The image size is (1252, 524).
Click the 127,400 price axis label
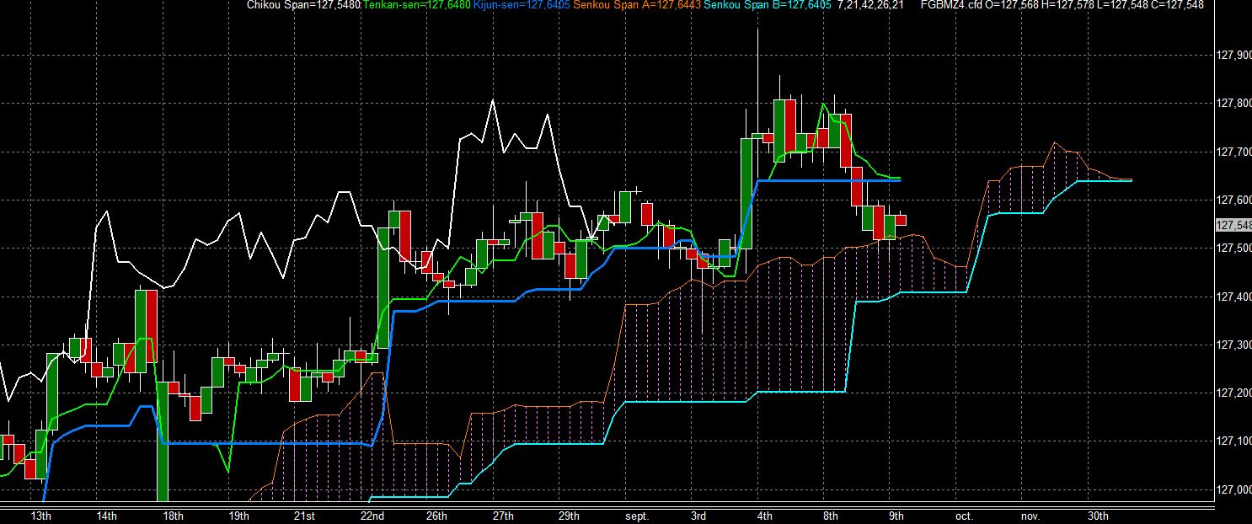[1234, 297]
